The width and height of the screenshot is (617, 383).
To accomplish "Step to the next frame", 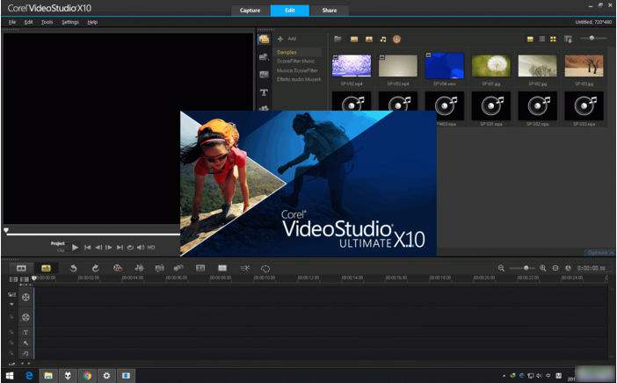I will pyautogui.click(x=109, y=248).
